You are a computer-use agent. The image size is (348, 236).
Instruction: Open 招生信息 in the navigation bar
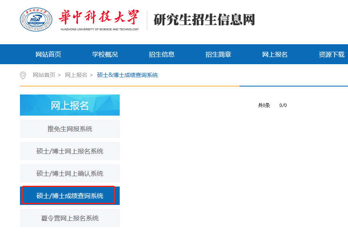click(x=162, y=54)
